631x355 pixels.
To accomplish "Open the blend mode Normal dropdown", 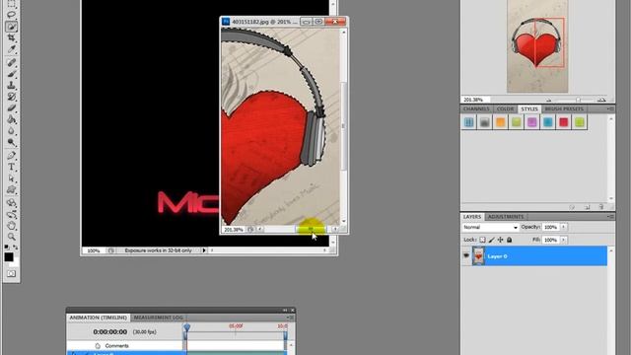I will click(490, 228).
